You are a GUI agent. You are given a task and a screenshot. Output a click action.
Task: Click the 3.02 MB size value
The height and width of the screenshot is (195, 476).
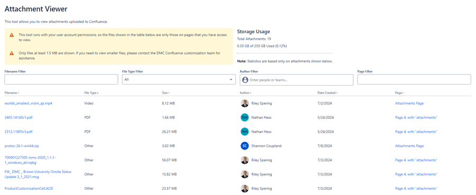coord(168,146)
